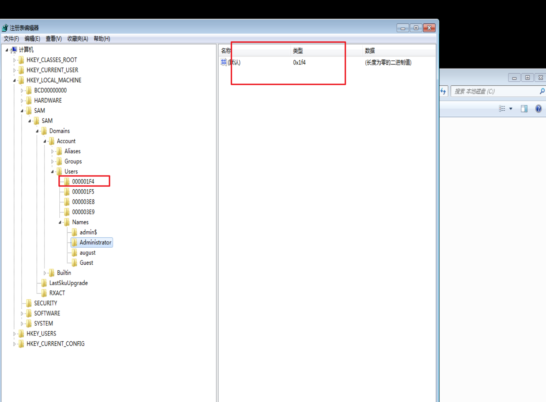Expand the Aliases key arrow
Viewport: 546px width, 402px height.
(x=52, y=151)
